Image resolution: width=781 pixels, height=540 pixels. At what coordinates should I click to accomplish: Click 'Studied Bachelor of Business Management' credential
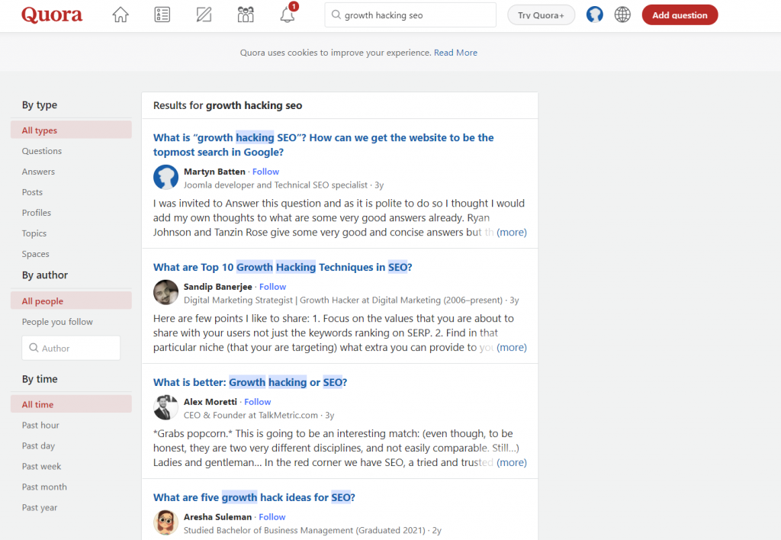coord(304,530)
